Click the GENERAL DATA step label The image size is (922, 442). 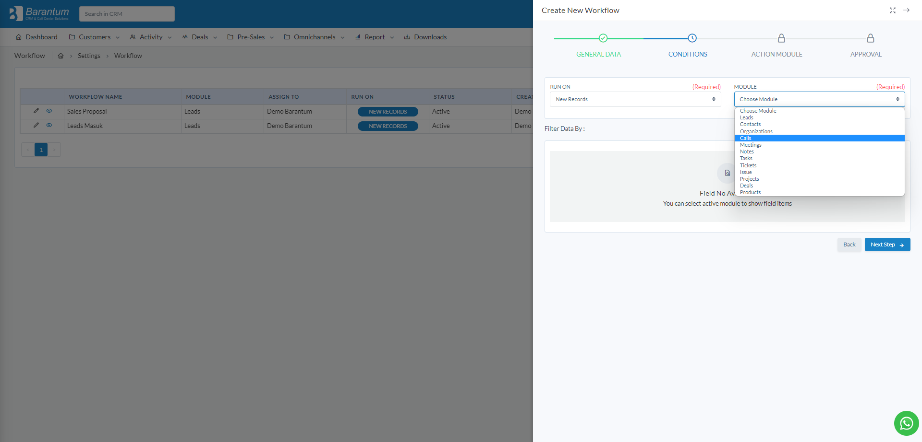click(x=598, y=54)
